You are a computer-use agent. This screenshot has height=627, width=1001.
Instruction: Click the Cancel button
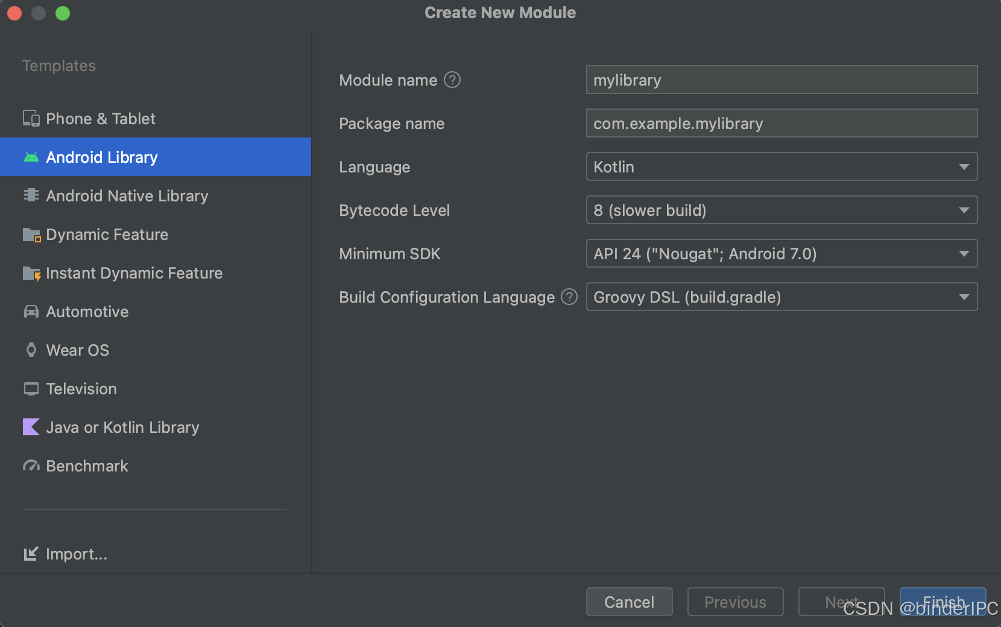click(629, 602)
